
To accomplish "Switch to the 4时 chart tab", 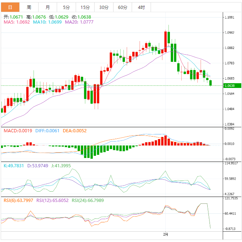I will [x=141, y=7].
